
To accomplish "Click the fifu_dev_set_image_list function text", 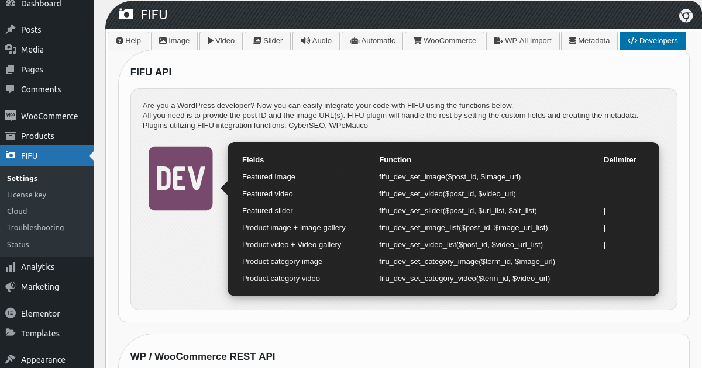I will tap(463, 227).
